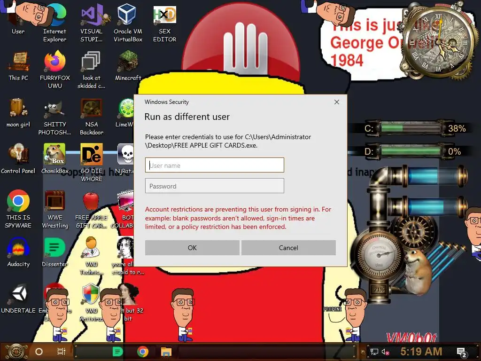This screenshot has height=361, width=481.
Task: Launch UNDERTALE Unity shortcut
Action: 18,298
